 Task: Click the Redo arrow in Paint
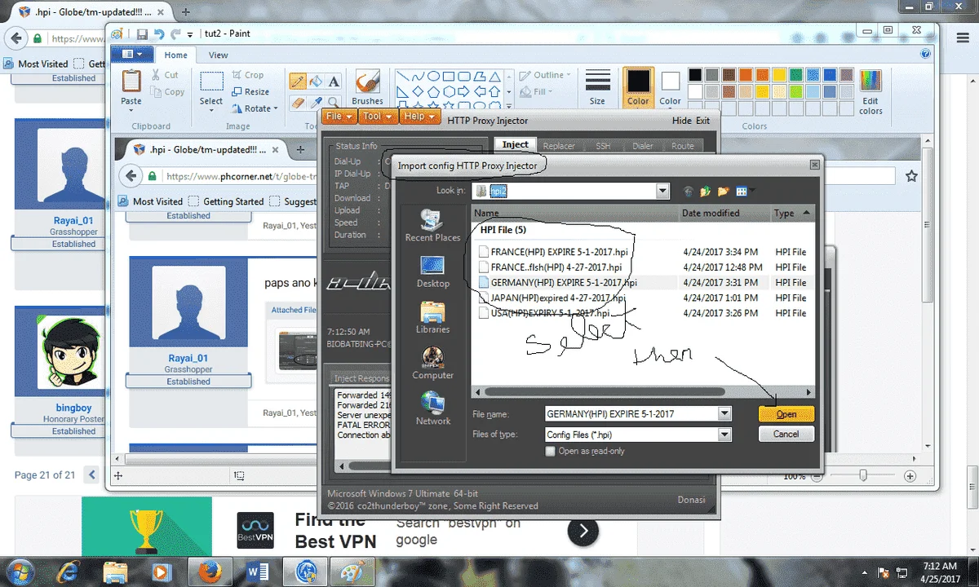click(175, 34)
